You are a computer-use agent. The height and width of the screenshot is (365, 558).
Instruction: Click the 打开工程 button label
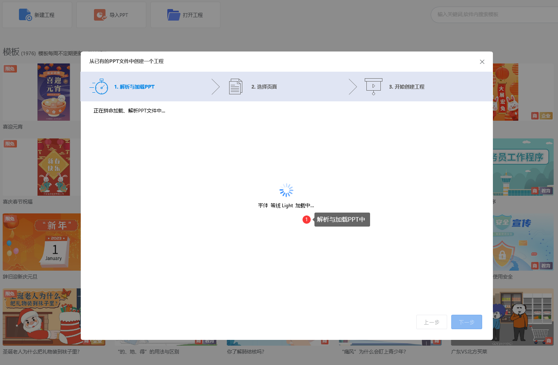[193, 15]
